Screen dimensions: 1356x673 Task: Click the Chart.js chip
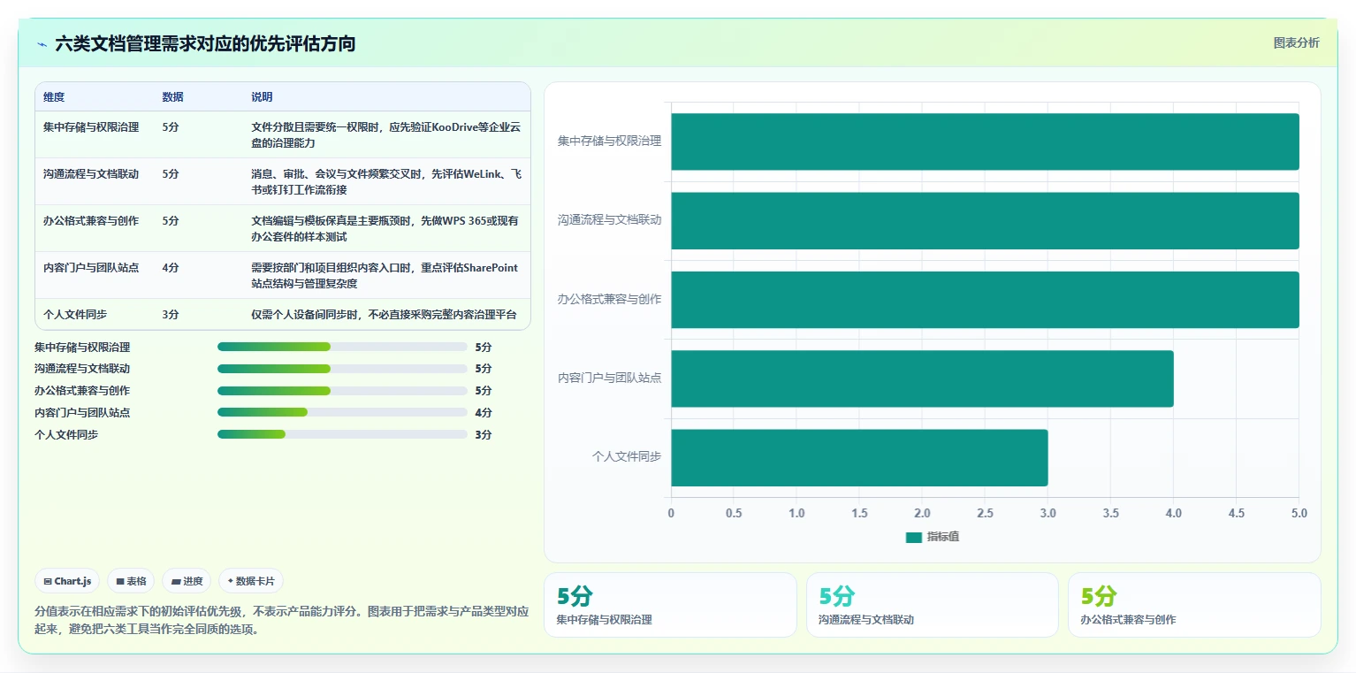tap(67, 581)
